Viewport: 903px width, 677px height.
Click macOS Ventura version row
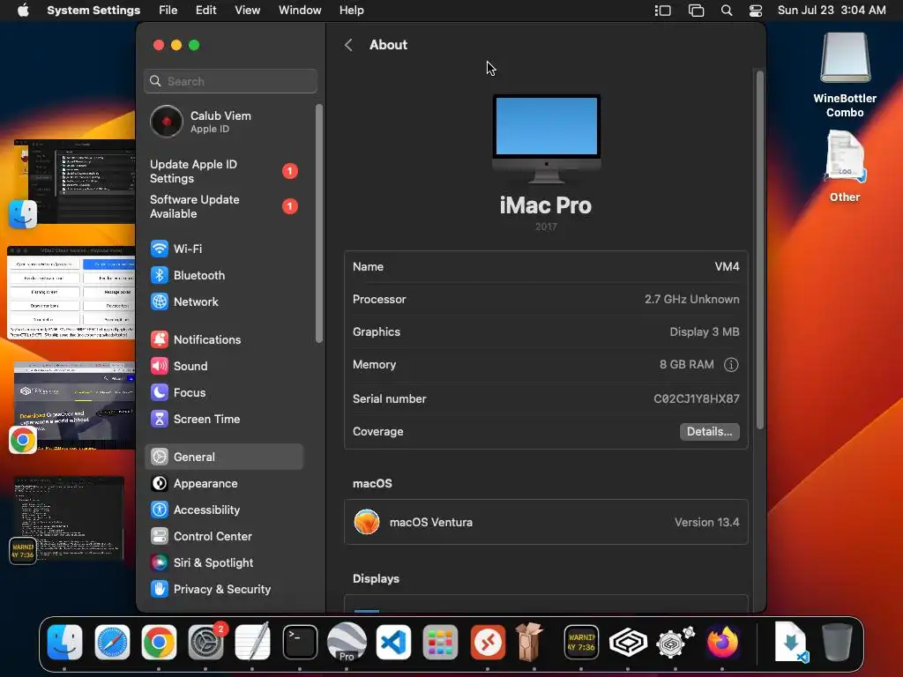546,522
